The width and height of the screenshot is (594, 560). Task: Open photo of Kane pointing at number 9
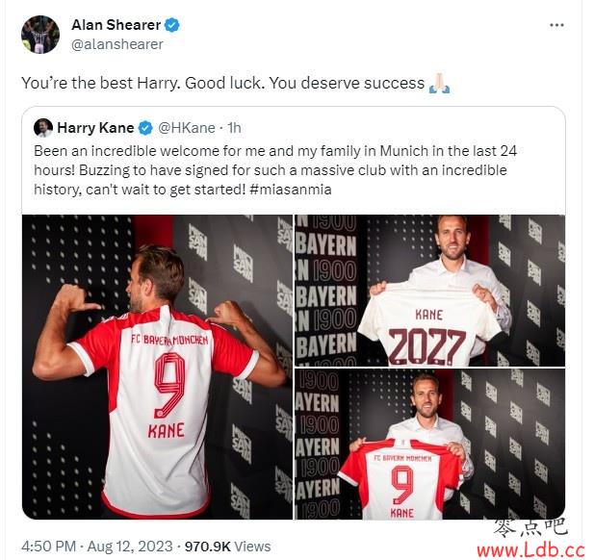[x=157, y=367]
